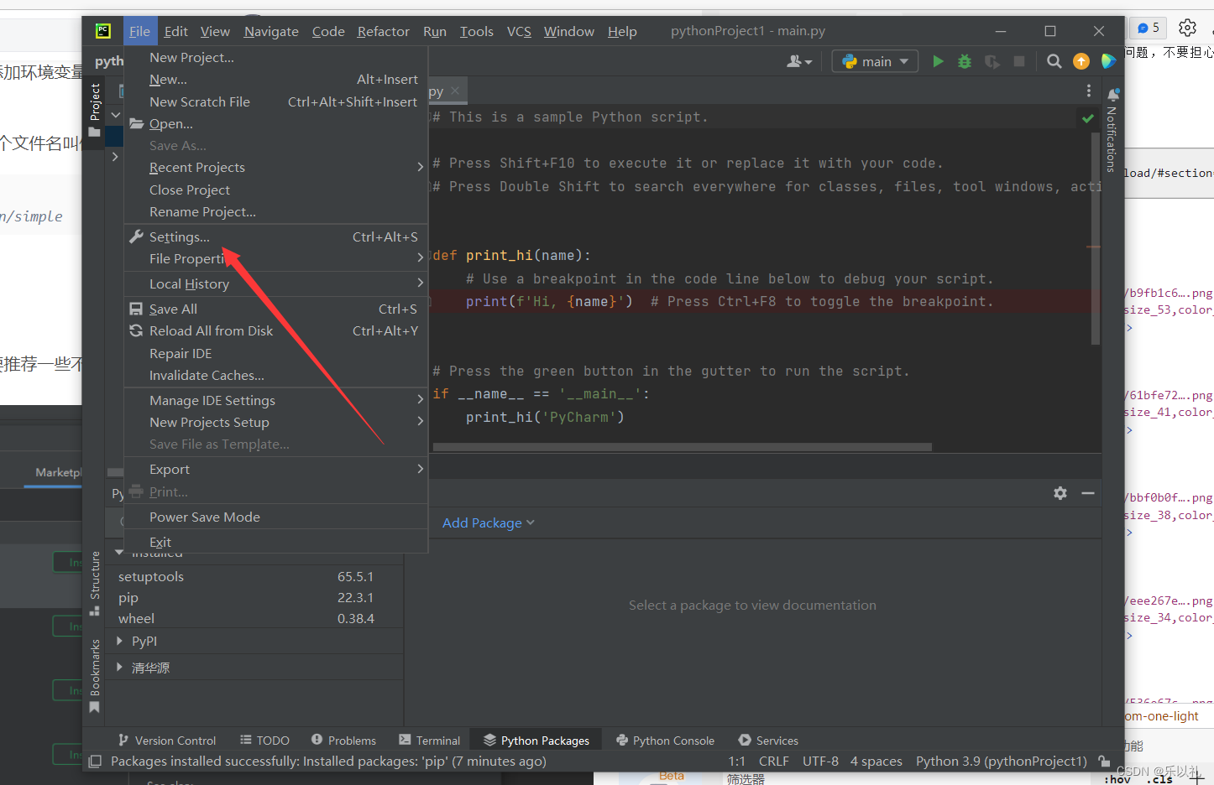Image resolution: width=1214 pixels, height=785 pixels.
Task: Open the Add Package dropdown
Action: (x=489, y=522)
